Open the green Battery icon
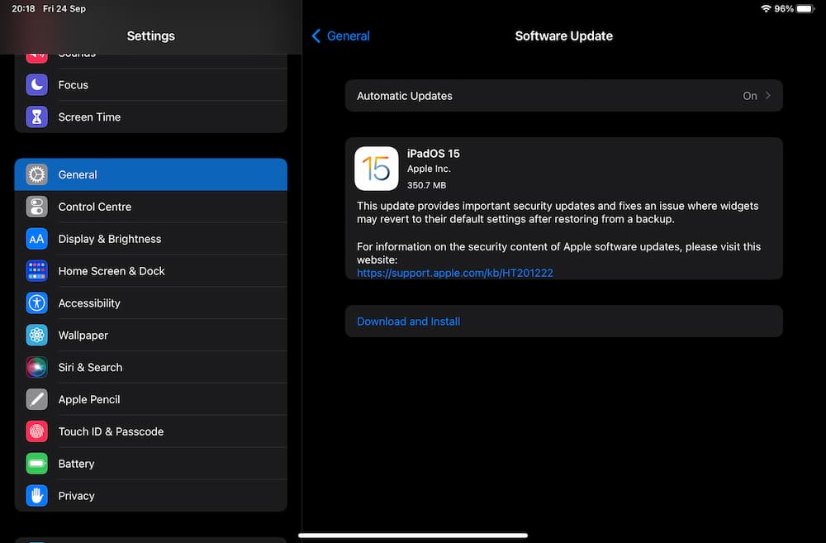This screenshot has height=543, width=826. point(37,464)
